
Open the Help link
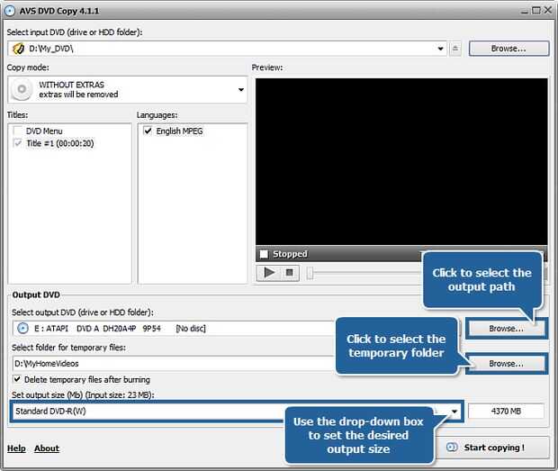[x=16, y=448]
